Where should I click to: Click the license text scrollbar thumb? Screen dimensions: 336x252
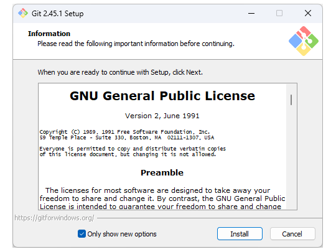(x=291, y=100)
